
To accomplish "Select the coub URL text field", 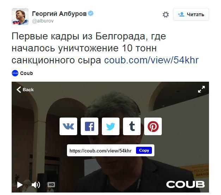I will click(x=100, y=151).
